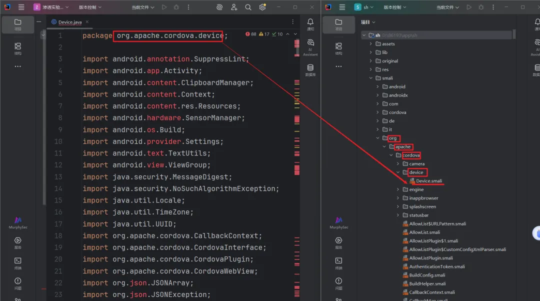
Task: Open AI Assistant panel in left window
Action: pyautogui.click(x=310, y=47)
